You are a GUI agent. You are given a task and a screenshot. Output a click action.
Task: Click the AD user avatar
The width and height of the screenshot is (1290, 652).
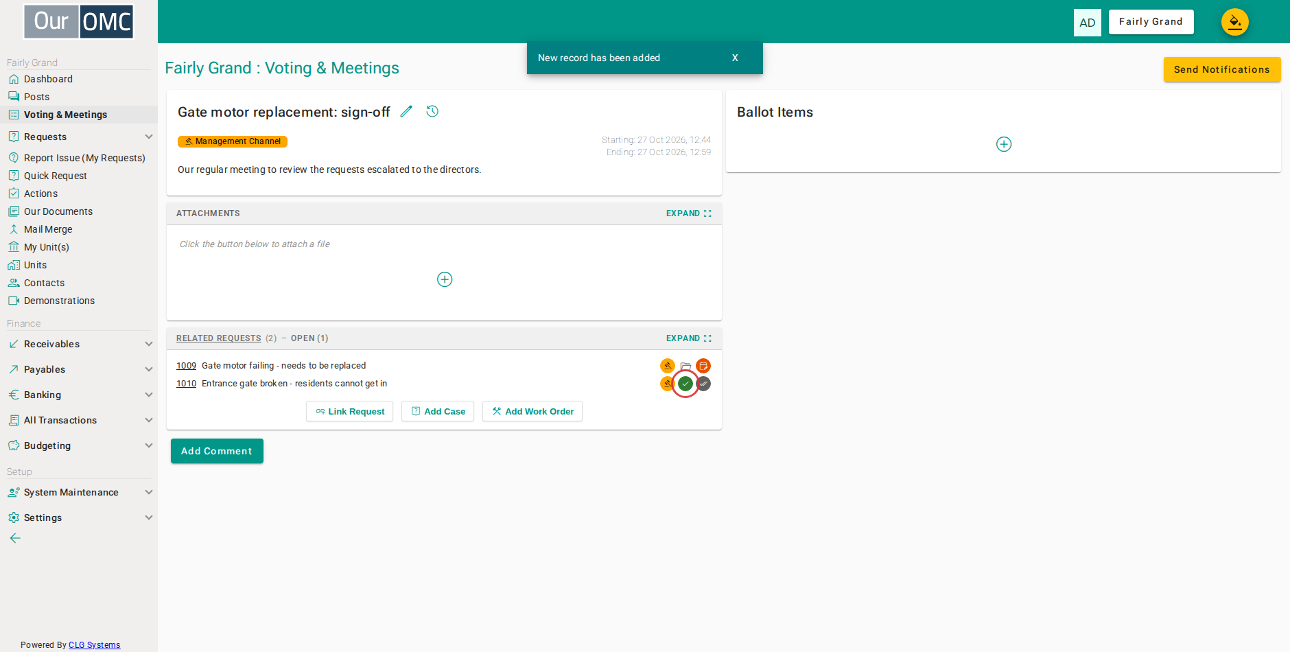click(x=1088, y=23)
